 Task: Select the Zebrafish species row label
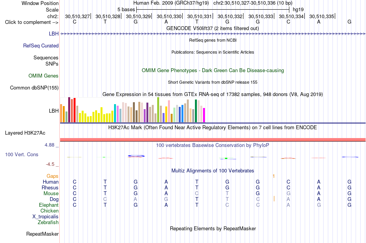(x=48, y=223)
